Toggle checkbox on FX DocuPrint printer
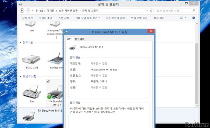Screen dimensions: 210x128 click(x=48, y=81)
